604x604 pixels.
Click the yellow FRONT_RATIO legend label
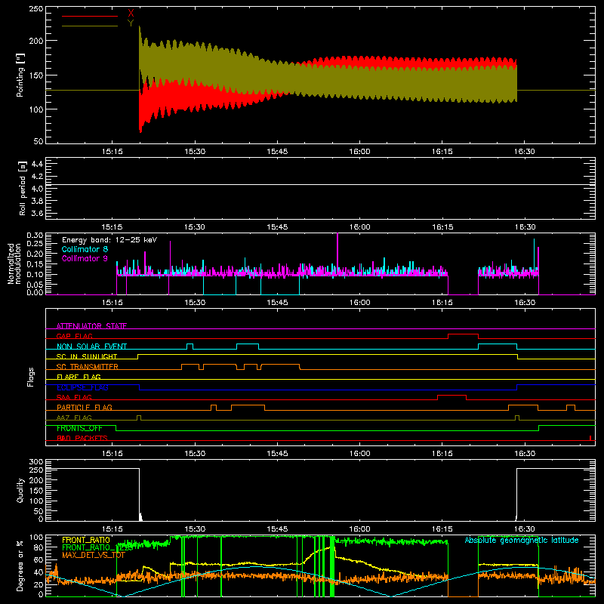(86, 540)
